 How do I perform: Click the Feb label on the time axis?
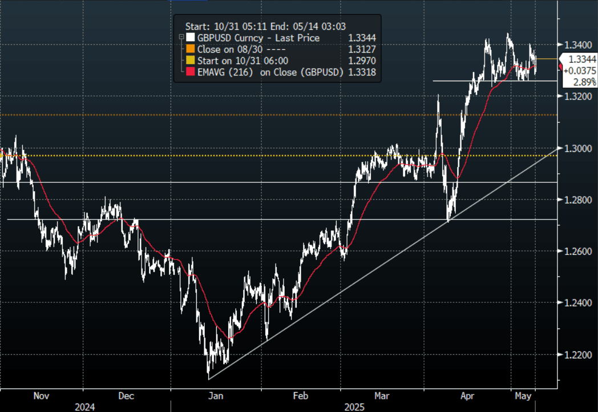pos(301,396)
